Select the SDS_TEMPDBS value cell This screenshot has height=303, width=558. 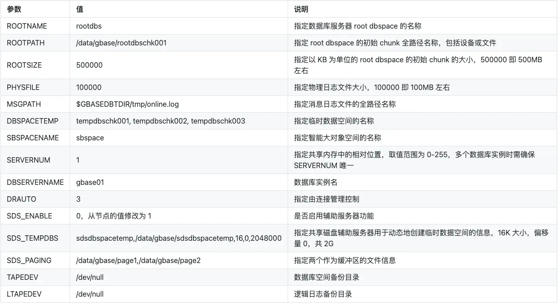pyautogui.click(x=179, y=238)
